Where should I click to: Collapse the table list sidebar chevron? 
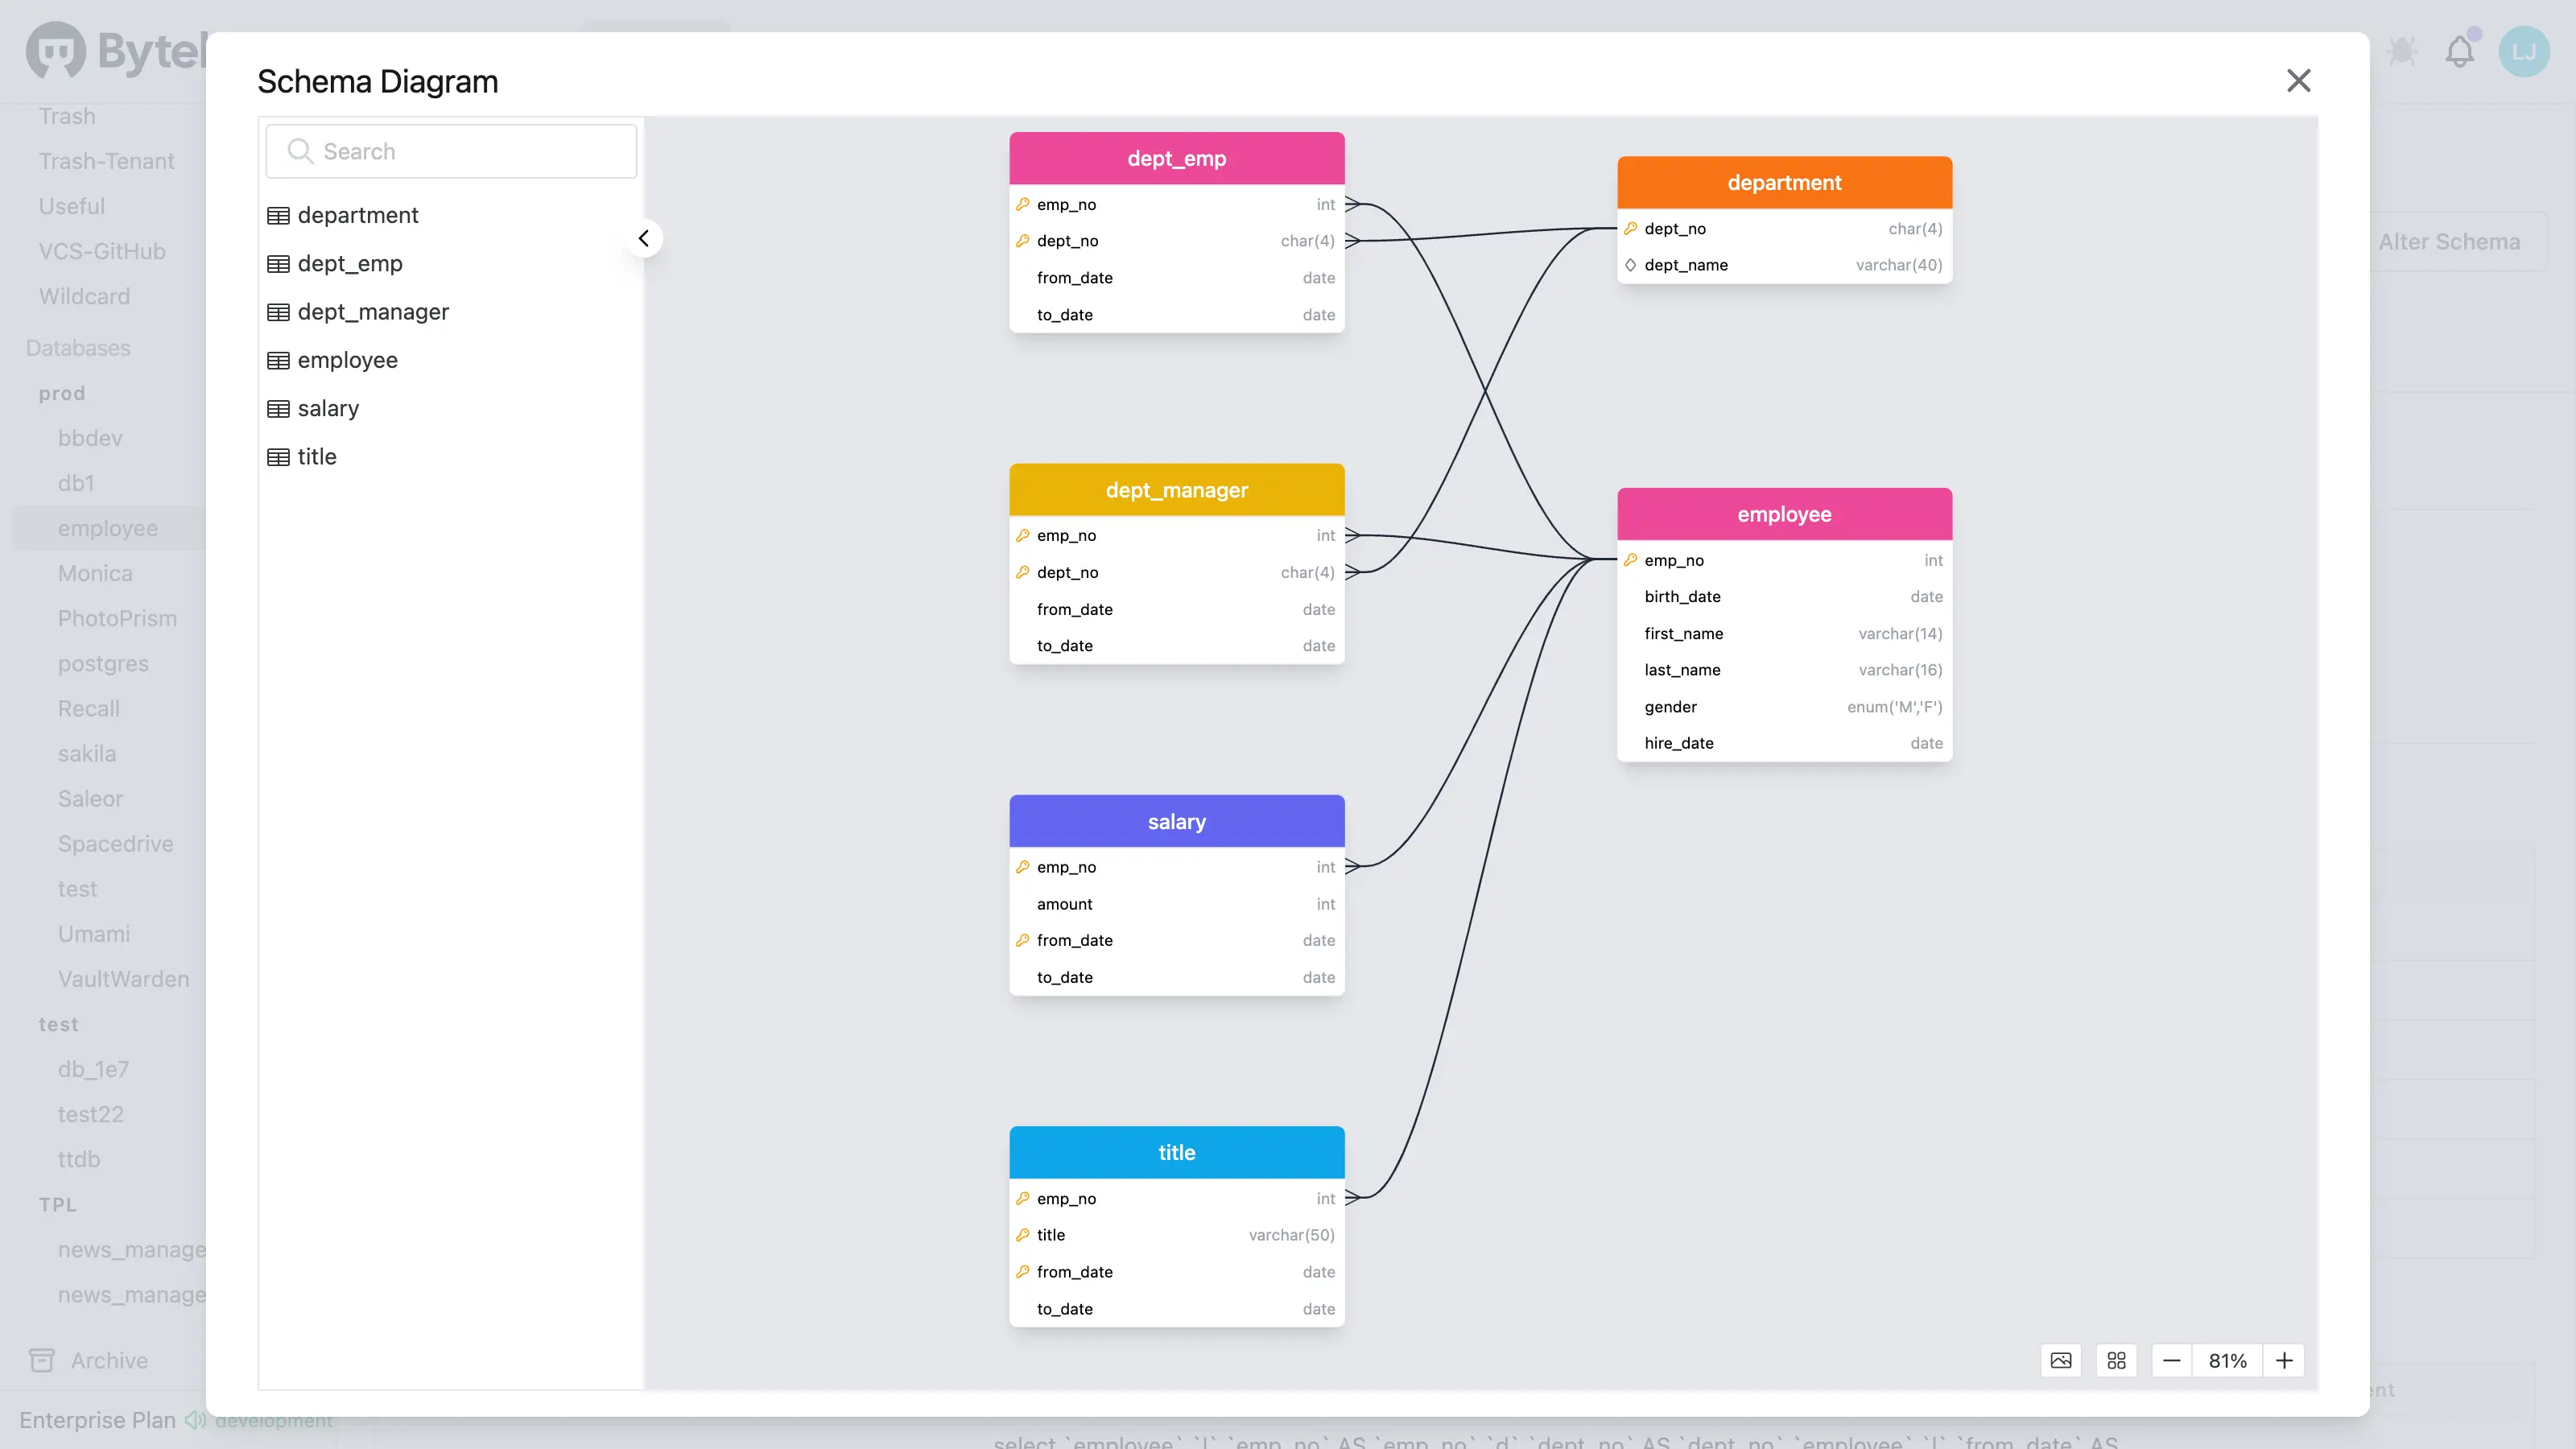pos(644,238)
